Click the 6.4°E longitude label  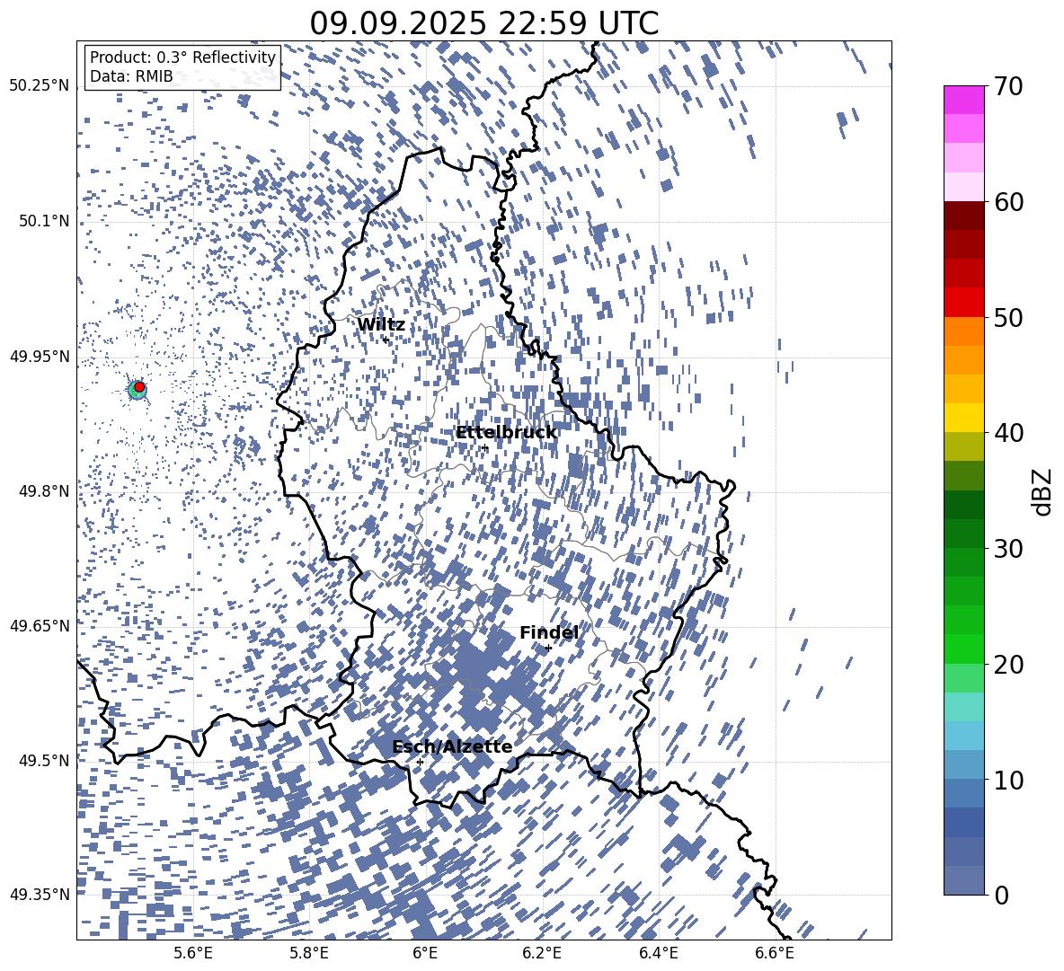[x=658, y=953]
